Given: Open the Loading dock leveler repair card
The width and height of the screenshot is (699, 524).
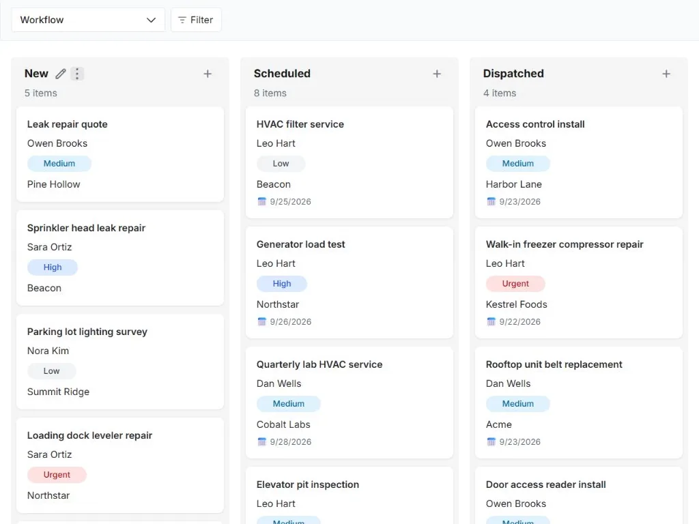Looking at the screenshot, I should pos(120,465).
